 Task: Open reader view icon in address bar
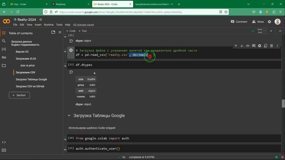tap(221, 12)
